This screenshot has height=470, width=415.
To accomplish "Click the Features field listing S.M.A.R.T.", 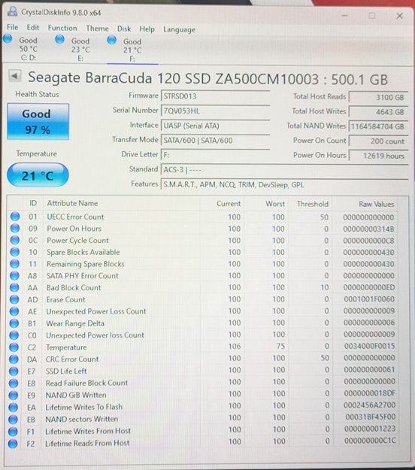I will [285, 185].
